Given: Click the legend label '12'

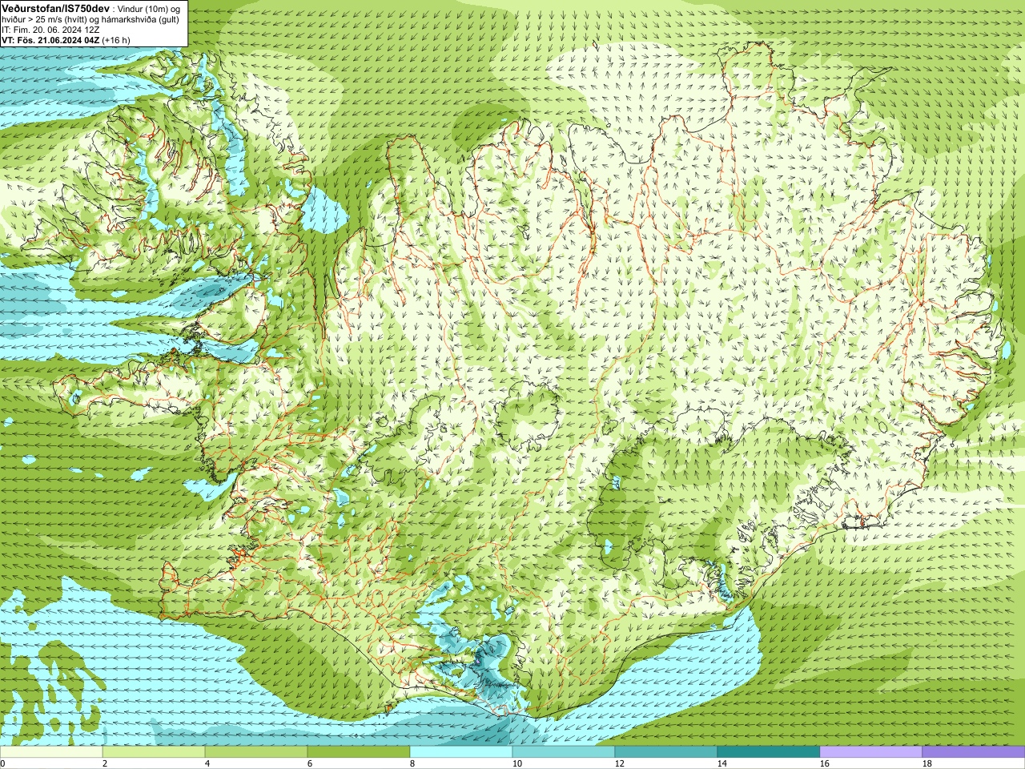Looking at the screenshot, I should pos(620,763).
